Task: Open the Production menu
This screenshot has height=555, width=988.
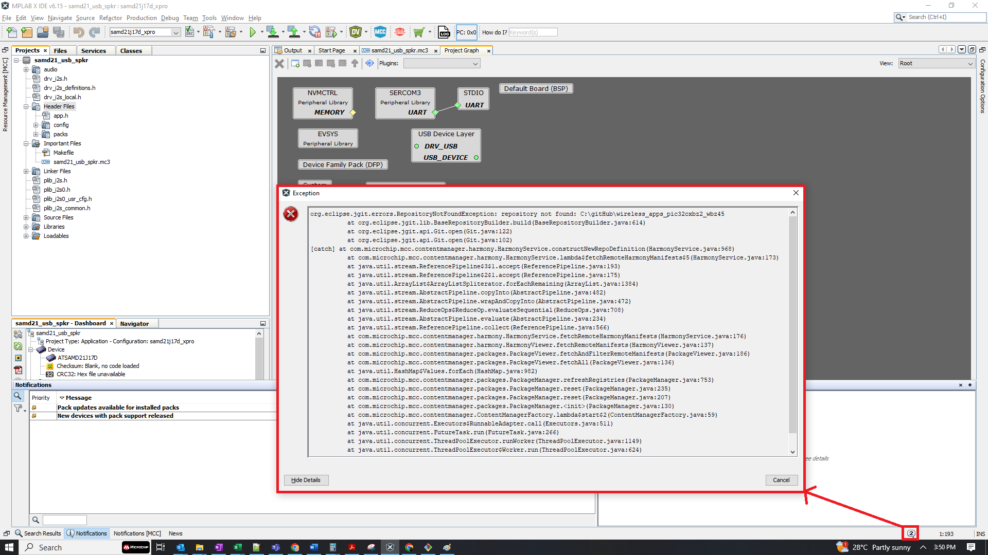Action: (x=141, y=18)
